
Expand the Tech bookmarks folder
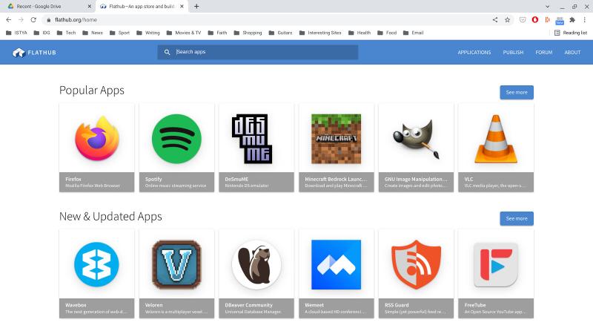pyautogui.click(x=66, y=33)
